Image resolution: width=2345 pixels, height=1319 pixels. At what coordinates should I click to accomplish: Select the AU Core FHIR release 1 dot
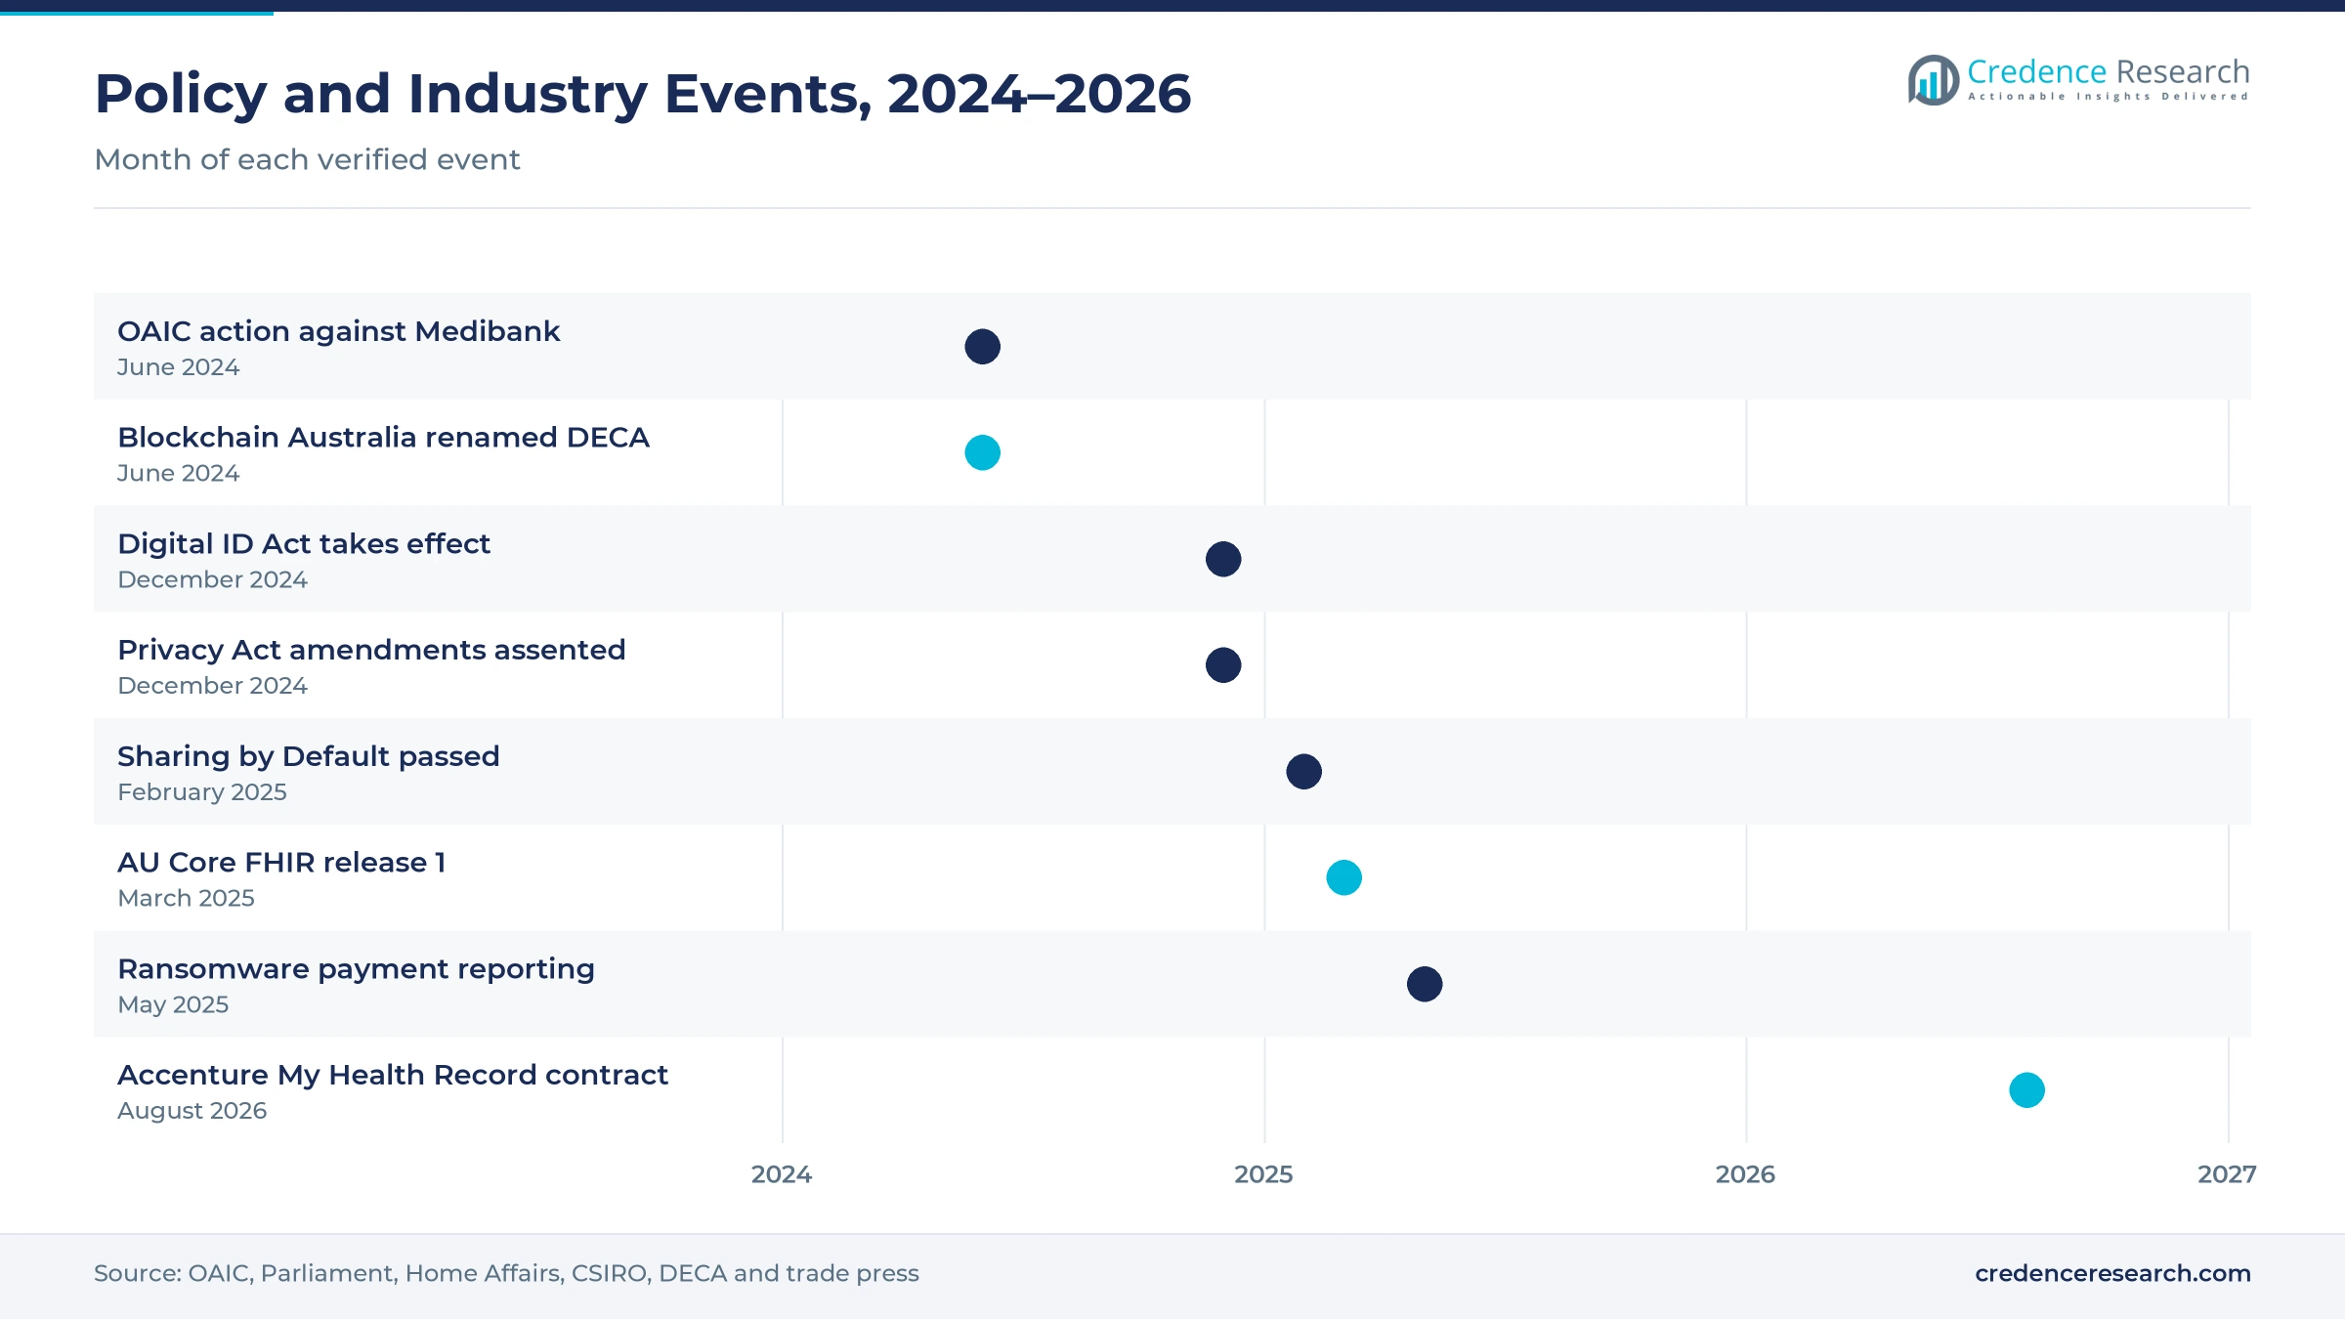[1343, 877]
